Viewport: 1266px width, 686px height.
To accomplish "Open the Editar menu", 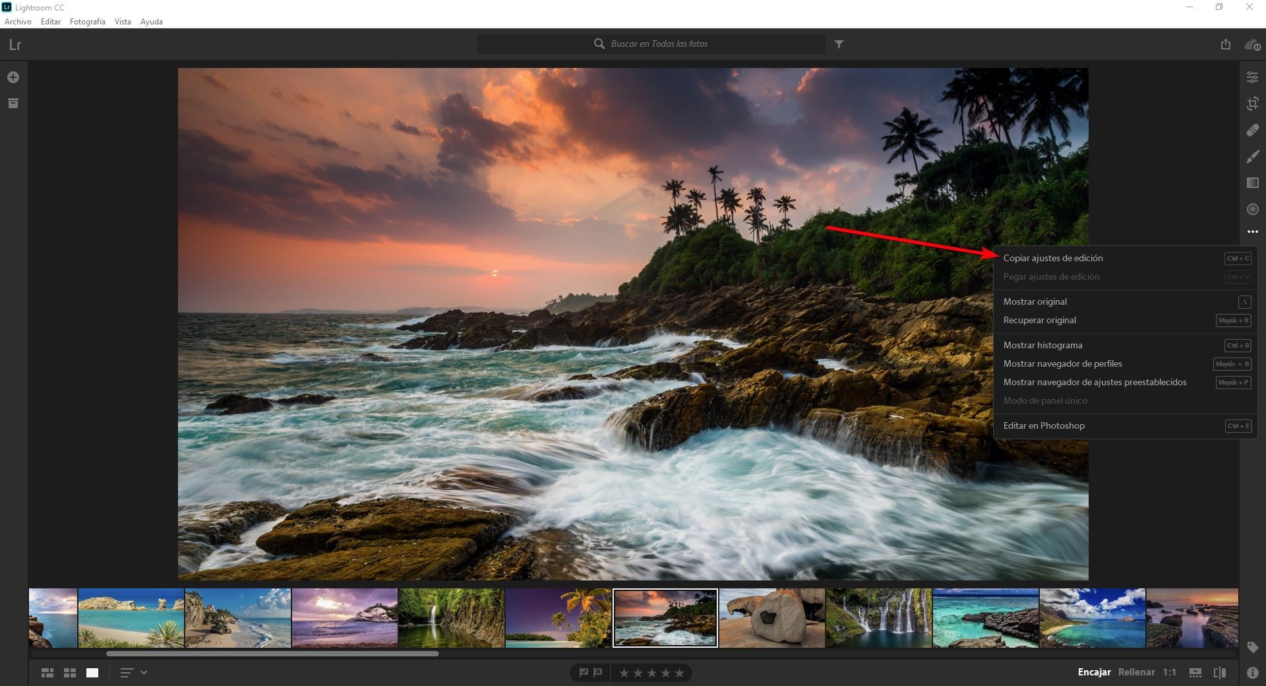I will pos(51,22).
